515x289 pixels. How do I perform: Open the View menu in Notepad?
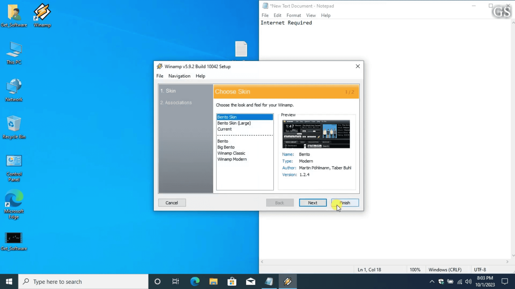[x=311, y=15]
